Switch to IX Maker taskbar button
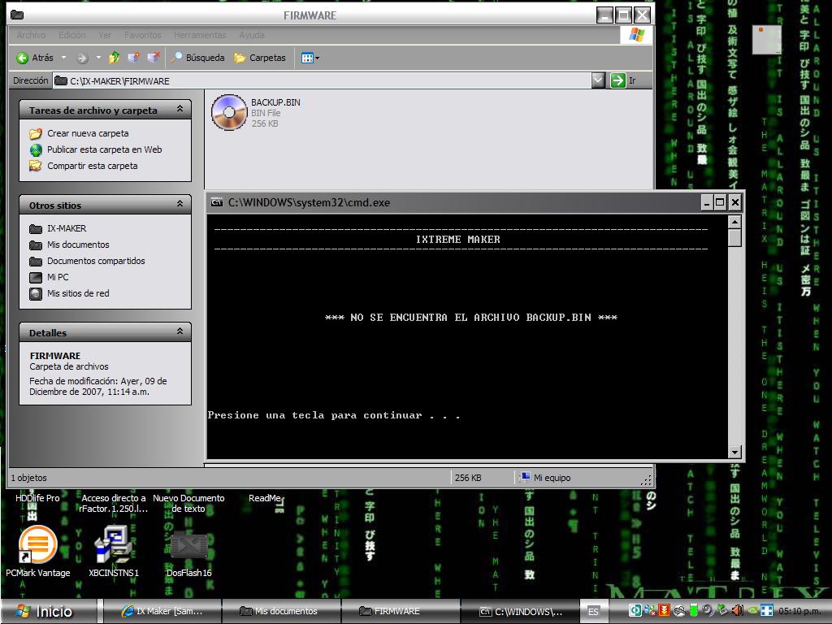This screenshot has height=624, width=832. pos(161,611)
